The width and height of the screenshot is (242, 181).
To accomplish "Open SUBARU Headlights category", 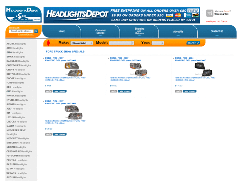I will [17, 173].
